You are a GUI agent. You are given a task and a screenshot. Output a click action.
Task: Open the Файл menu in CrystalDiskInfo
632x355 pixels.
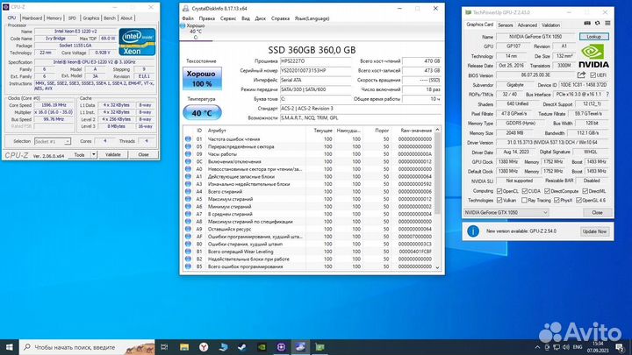(188, 18)
